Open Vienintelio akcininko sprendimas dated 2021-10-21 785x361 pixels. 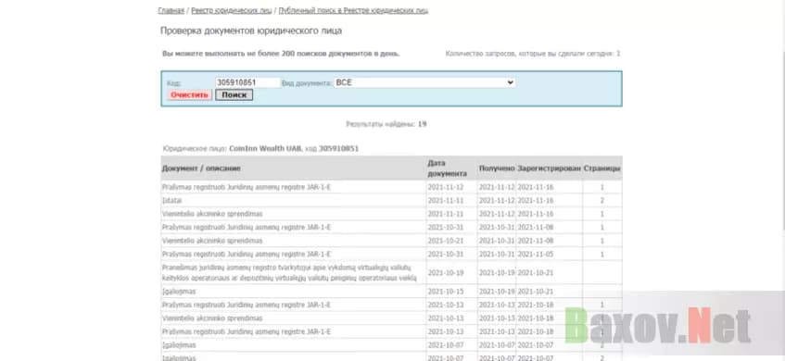212,241
